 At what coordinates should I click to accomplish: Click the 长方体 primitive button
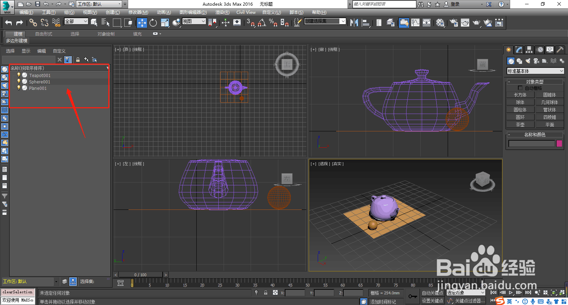point(520,95)
